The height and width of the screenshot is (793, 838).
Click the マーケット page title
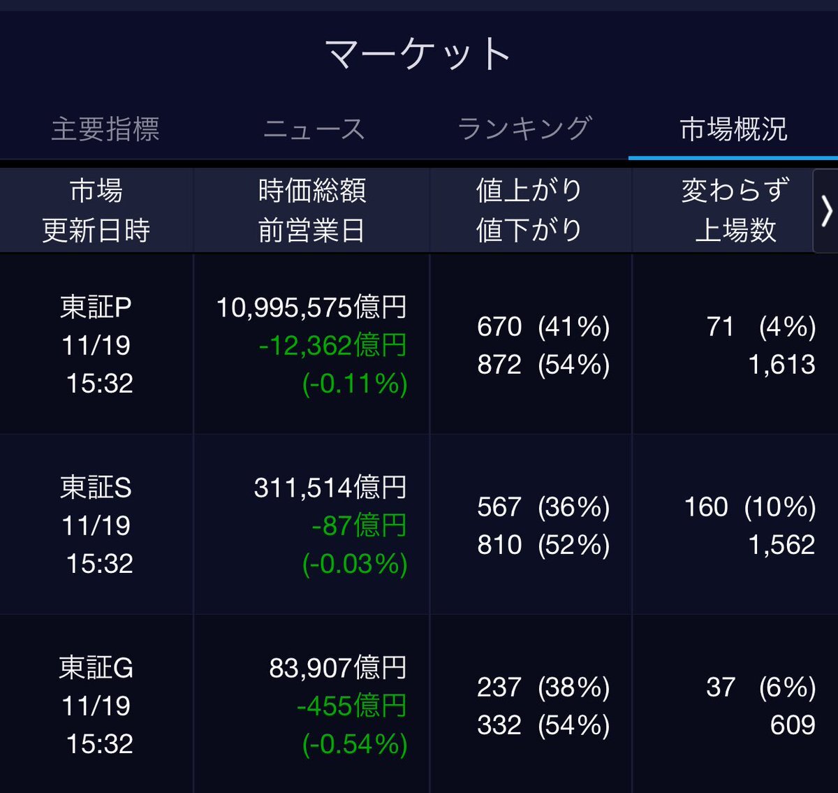418,54
